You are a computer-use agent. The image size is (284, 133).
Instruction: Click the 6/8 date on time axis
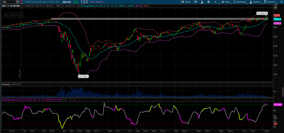[x=138, y=132]
